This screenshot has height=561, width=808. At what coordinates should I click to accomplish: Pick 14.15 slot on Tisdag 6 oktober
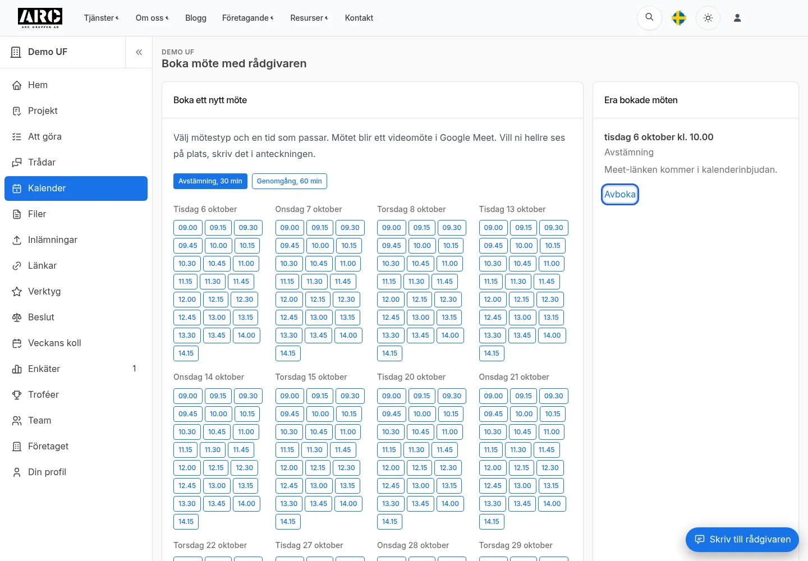click(186, 353)
